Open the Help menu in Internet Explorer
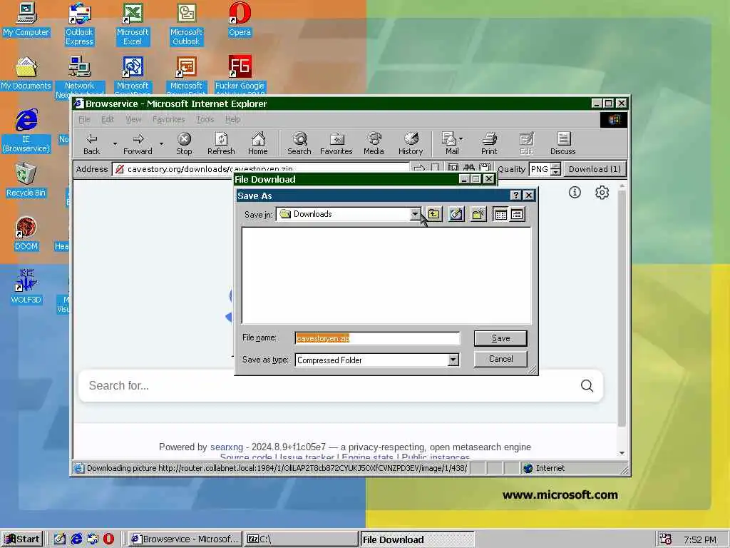Viewport: 730px width, 548px height. (233, 119)
